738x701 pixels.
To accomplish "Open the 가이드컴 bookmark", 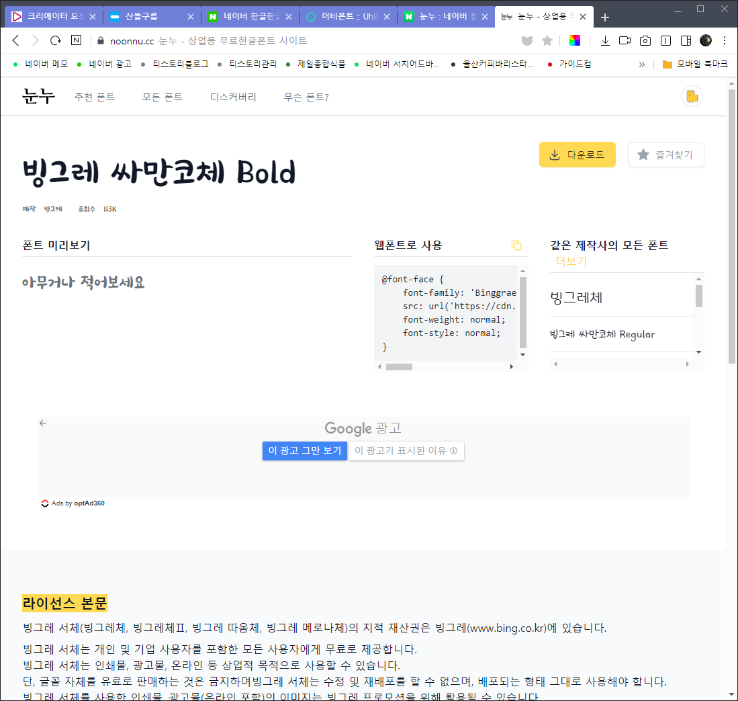I will coord(569,64).
